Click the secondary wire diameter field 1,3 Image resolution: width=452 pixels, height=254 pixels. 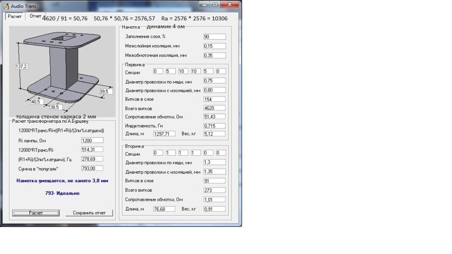(214, 162)
